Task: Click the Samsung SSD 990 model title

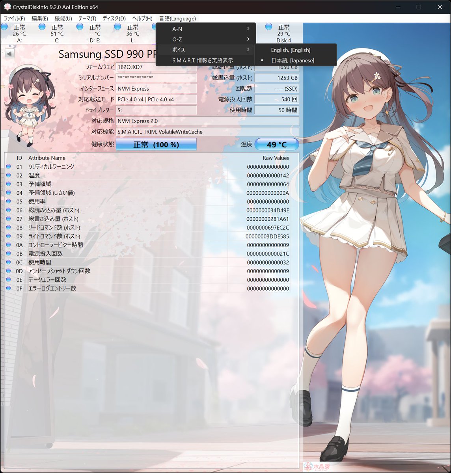Action: click(107, 54)
